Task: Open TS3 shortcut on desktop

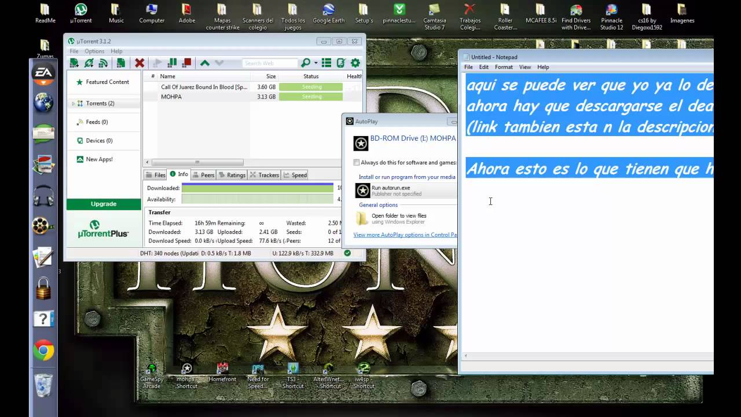Action: [293, 375]
